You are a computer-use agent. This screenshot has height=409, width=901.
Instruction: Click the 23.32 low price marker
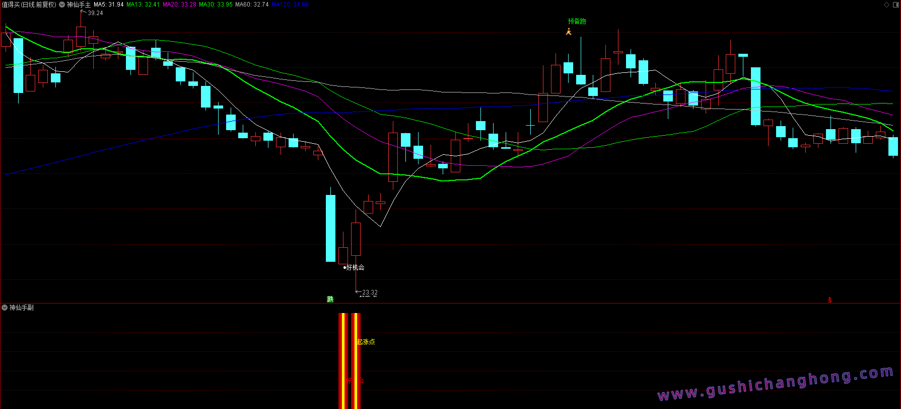coord(369,292)
